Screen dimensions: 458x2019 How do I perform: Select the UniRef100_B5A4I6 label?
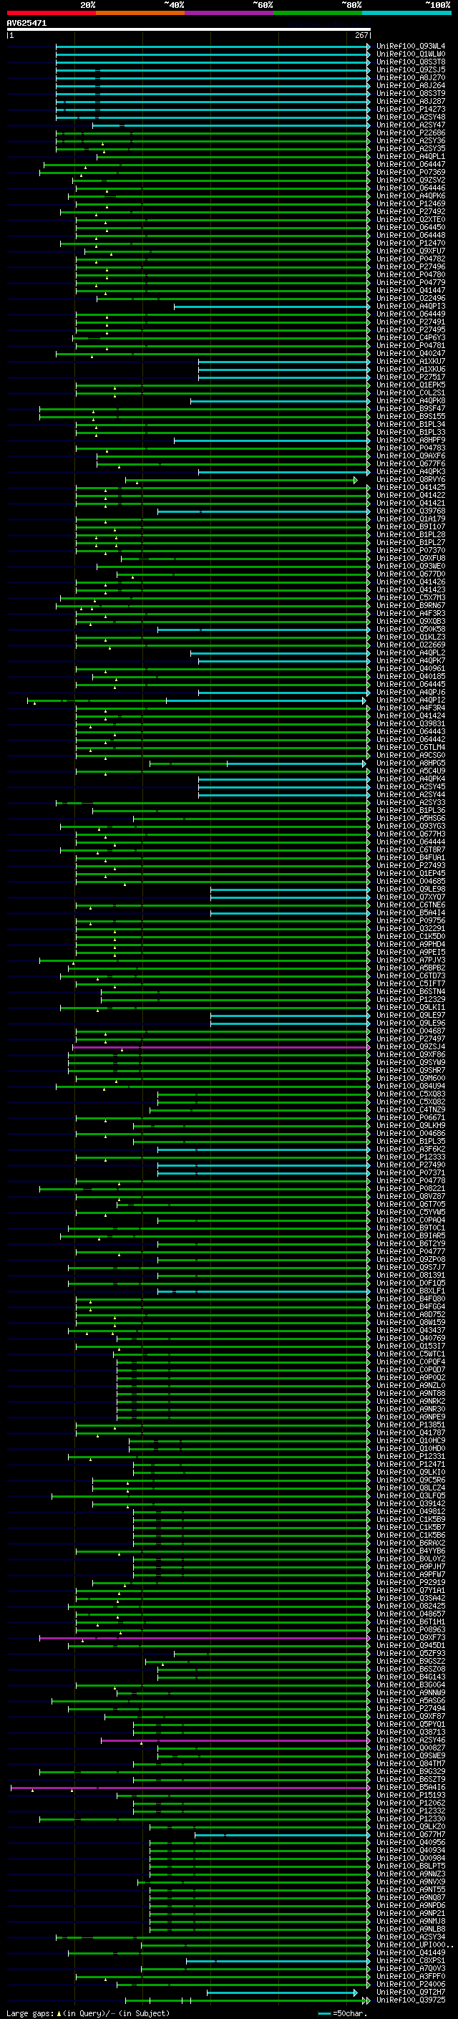411,1787
